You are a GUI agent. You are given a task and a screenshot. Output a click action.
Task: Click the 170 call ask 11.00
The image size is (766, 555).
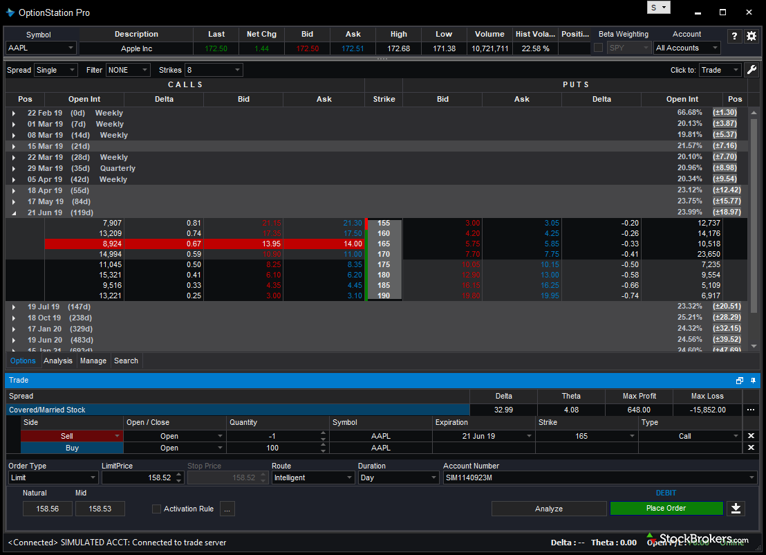click(353, 254)
